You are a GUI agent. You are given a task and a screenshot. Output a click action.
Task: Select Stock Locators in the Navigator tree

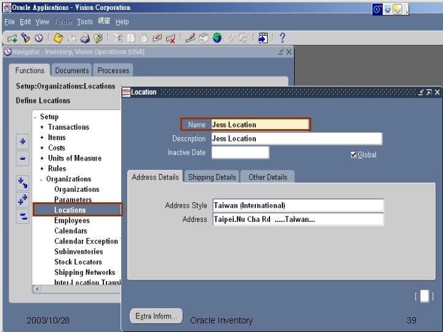tap(78, 262)
